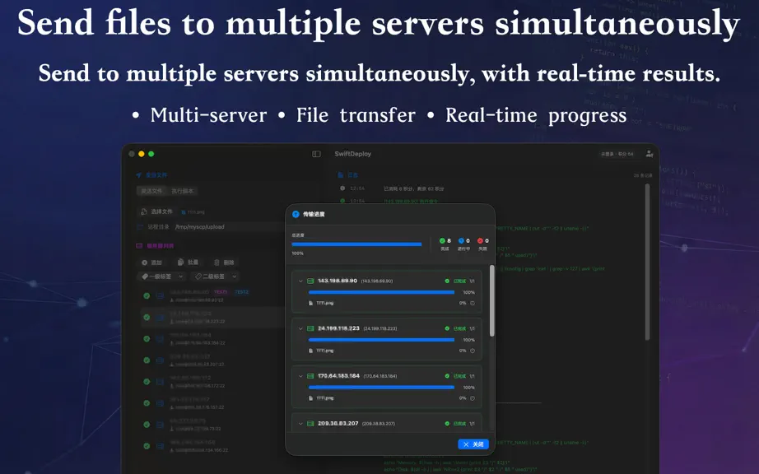Collapse the 209.38.83.207 server card
Viewport: 759px width, 474px height.
click(x=300, y=423)
